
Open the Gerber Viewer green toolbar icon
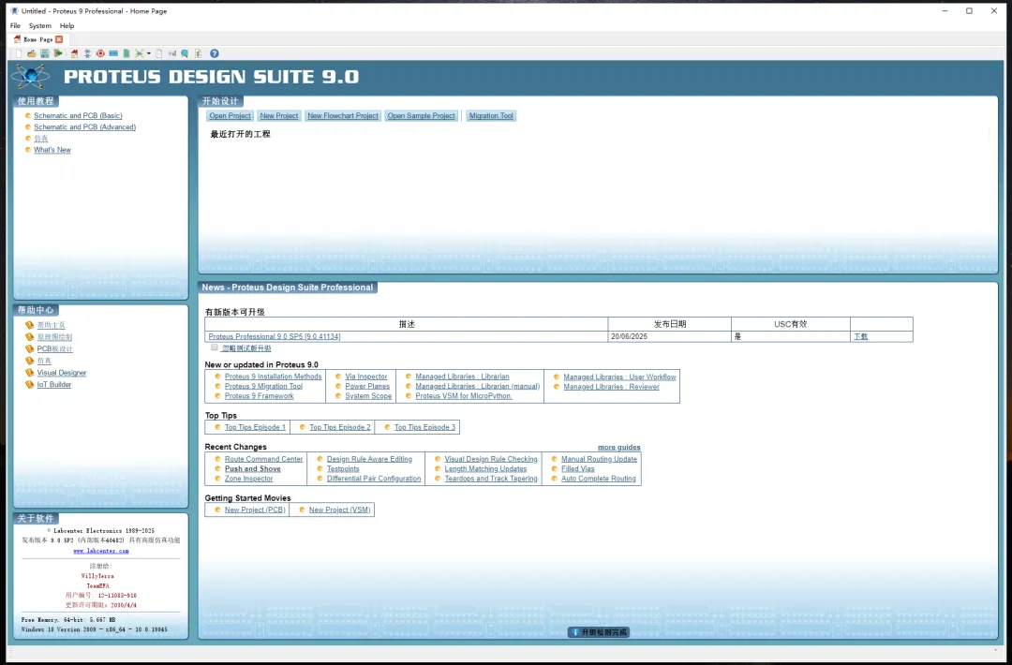tap(126, 53)
